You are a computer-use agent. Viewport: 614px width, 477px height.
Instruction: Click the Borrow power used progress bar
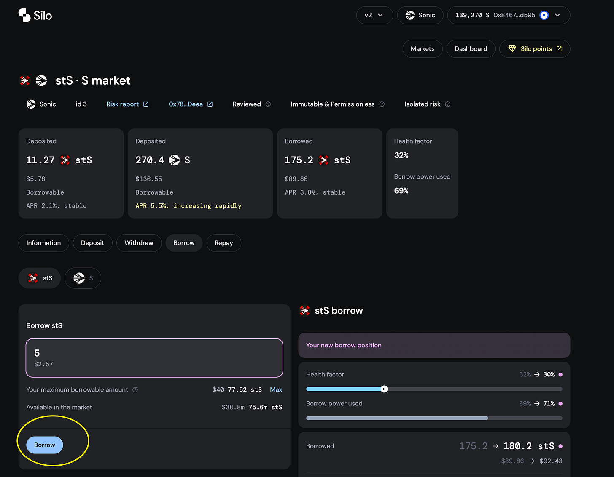[x=434, y=418]
